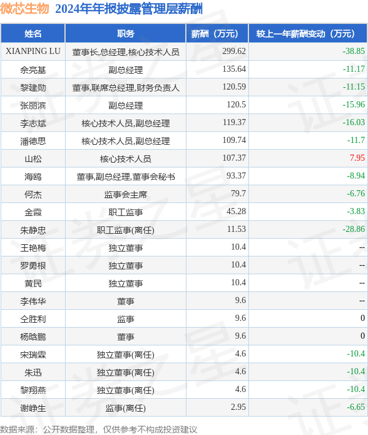Click the 董事,联席总经理,财务负责人 position cell

126,87
